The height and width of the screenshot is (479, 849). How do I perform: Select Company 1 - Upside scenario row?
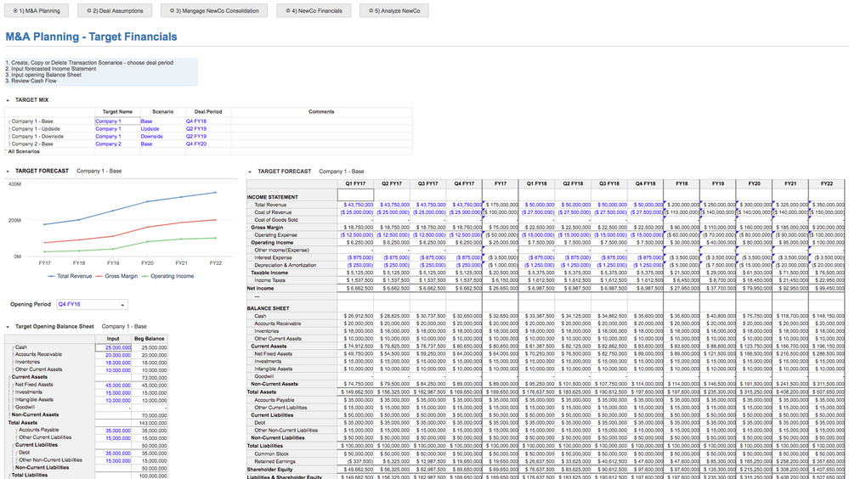(x=37, y=129)
